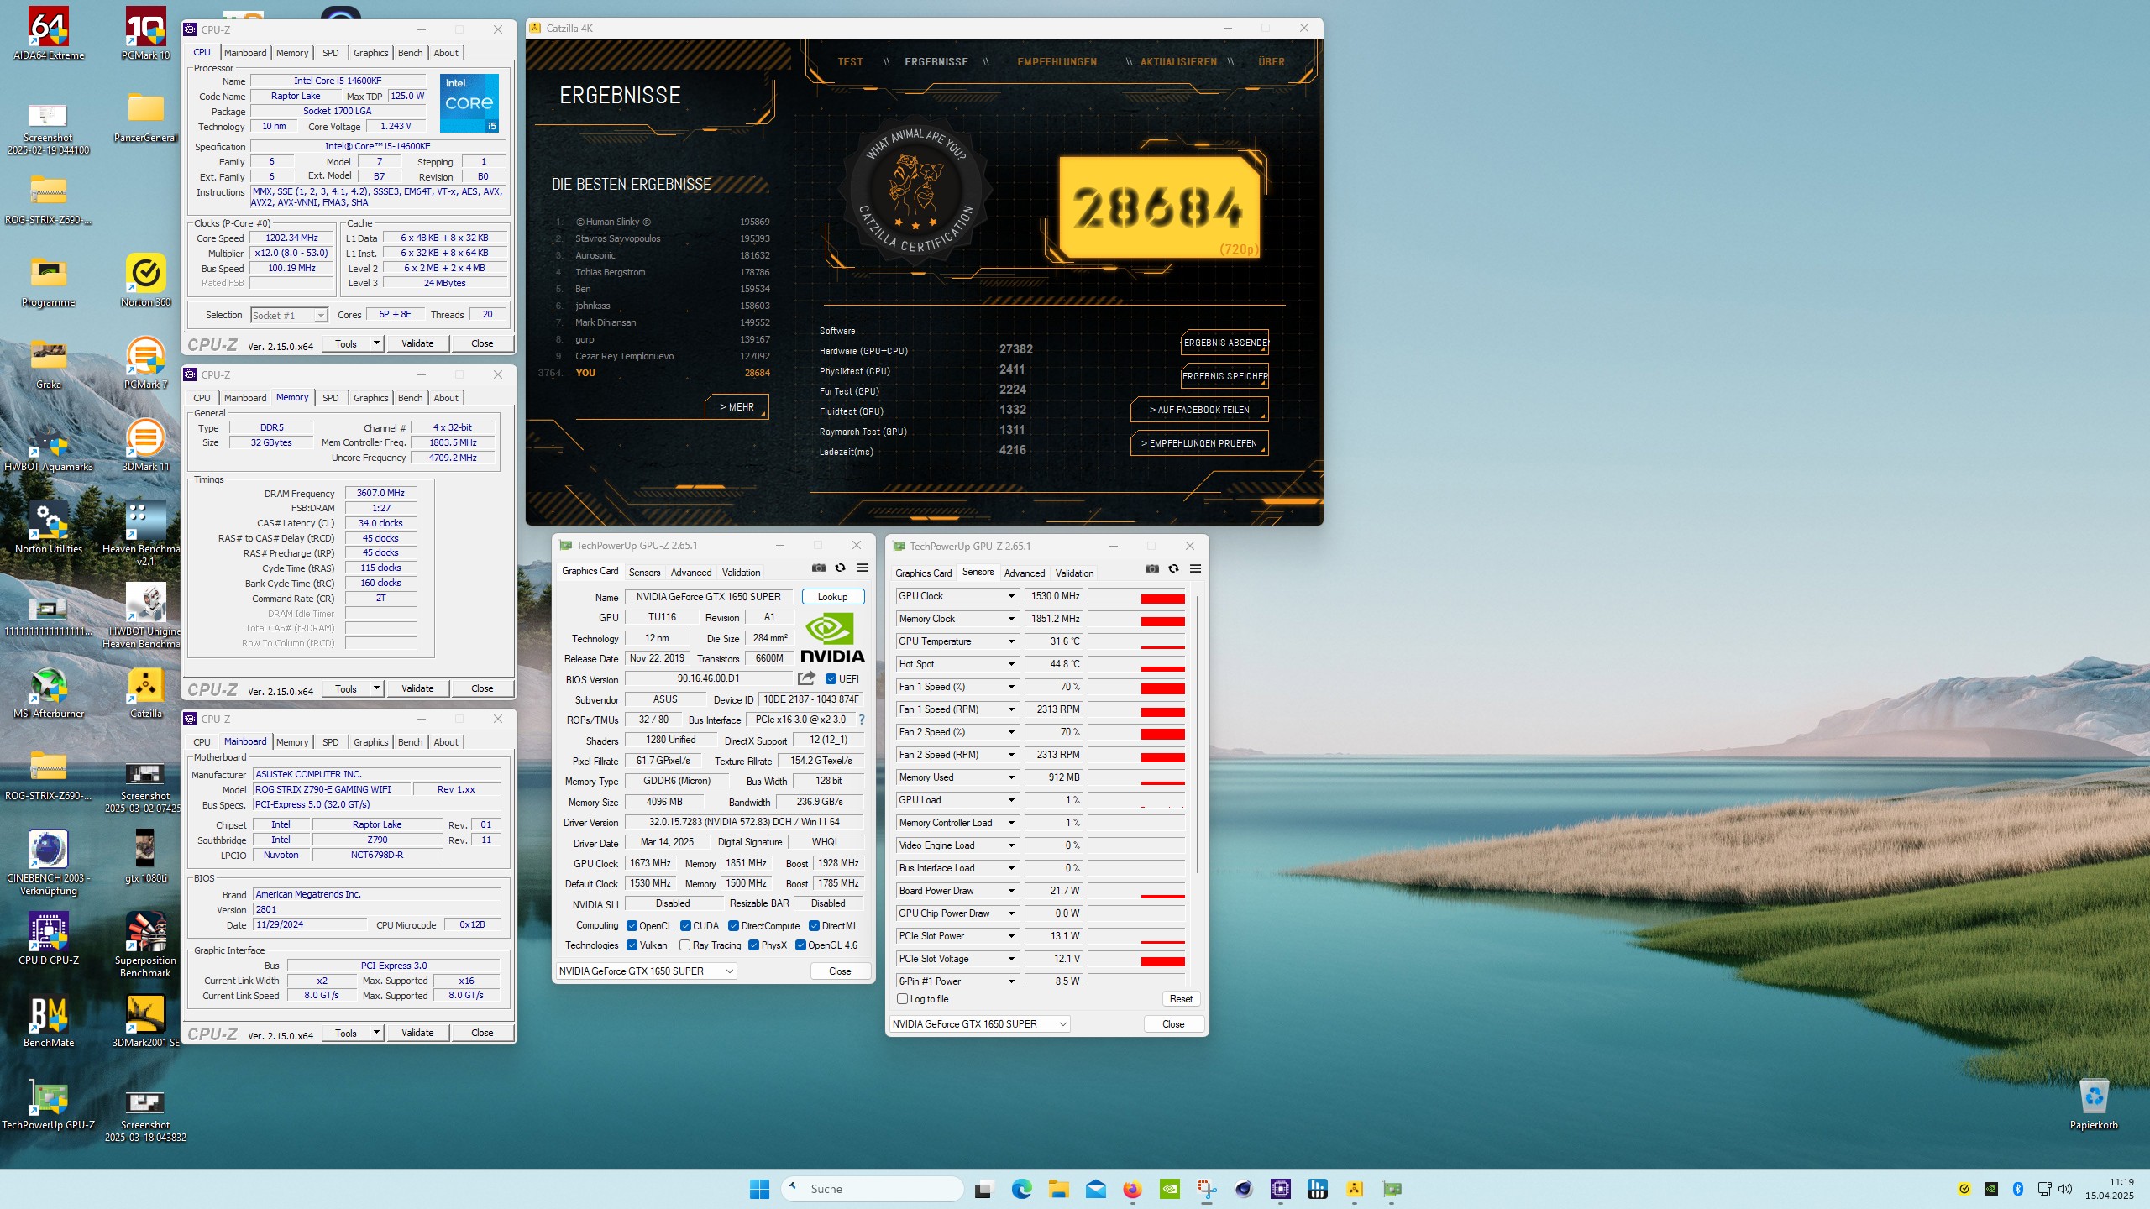
Task: Open AIDA64 Extreme desktop shortcut
Action: [x=49, y=34]
